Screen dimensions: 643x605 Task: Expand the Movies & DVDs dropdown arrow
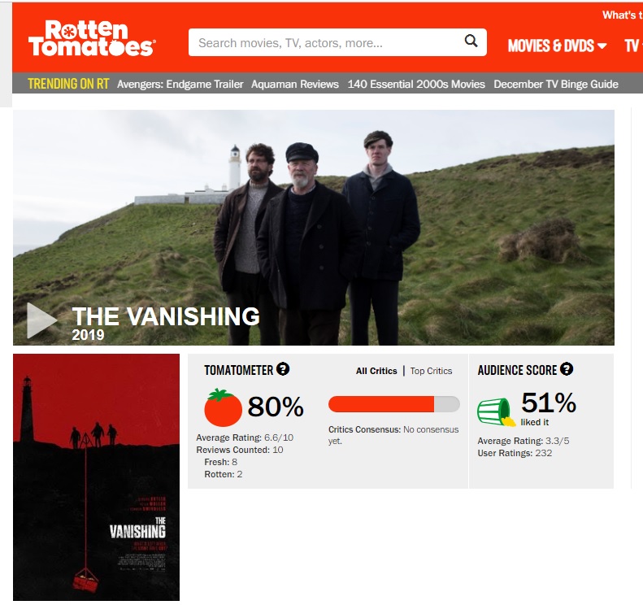click(602, 46)
